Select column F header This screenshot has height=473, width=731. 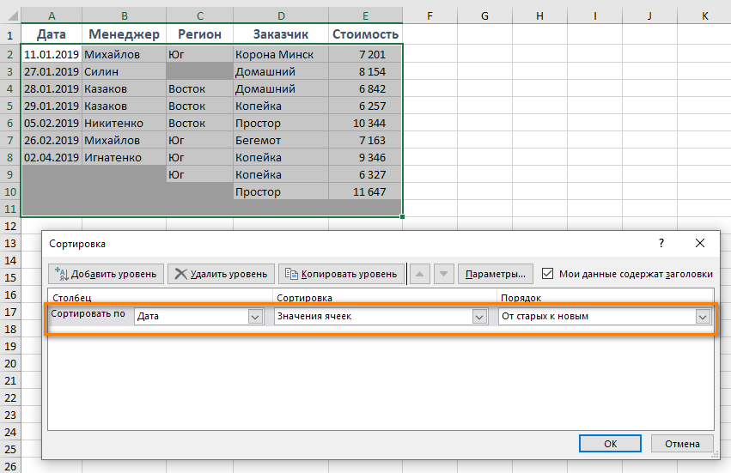429,15
